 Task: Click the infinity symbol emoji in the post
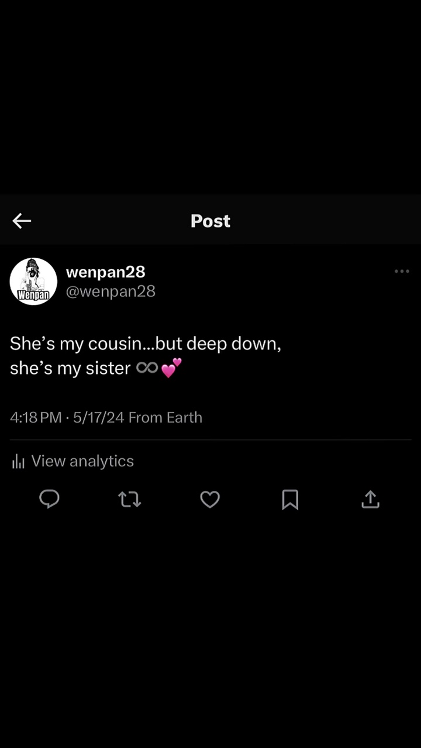click(x=147, y=368)
